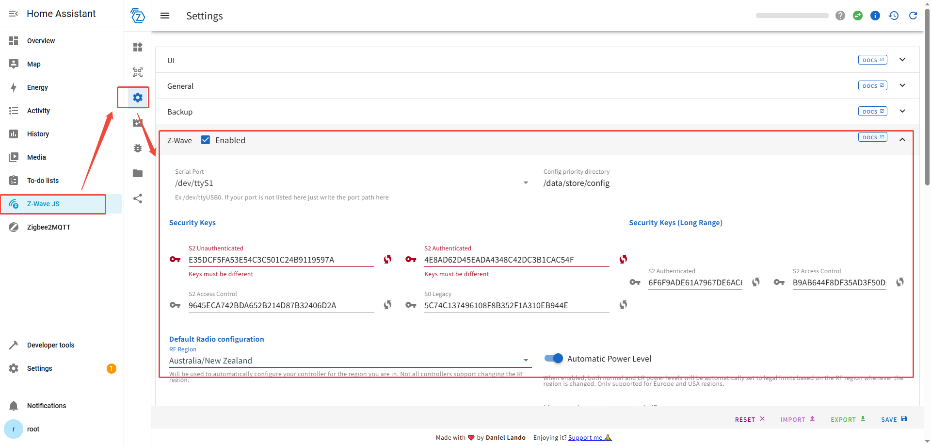Open the Z-Wave JS control panel icon
931x446 pixels.
coord(138,47)
